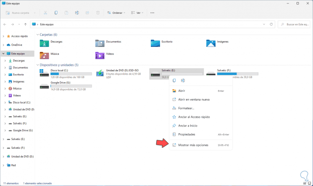
Task: Expand Red node in sidebar
Action: (3, 165)
